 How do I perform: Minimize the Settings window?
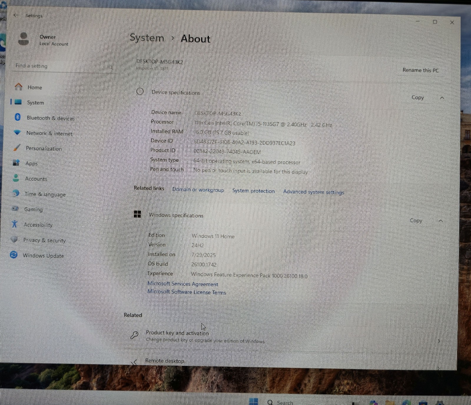pos(418,22)
